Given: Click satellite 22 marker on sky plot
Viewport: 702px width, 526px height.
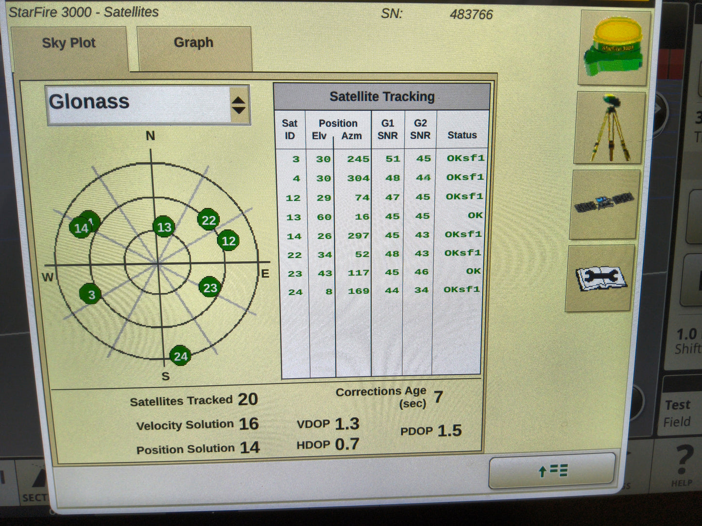Looking at the screenshot, I should coord(208,220).
